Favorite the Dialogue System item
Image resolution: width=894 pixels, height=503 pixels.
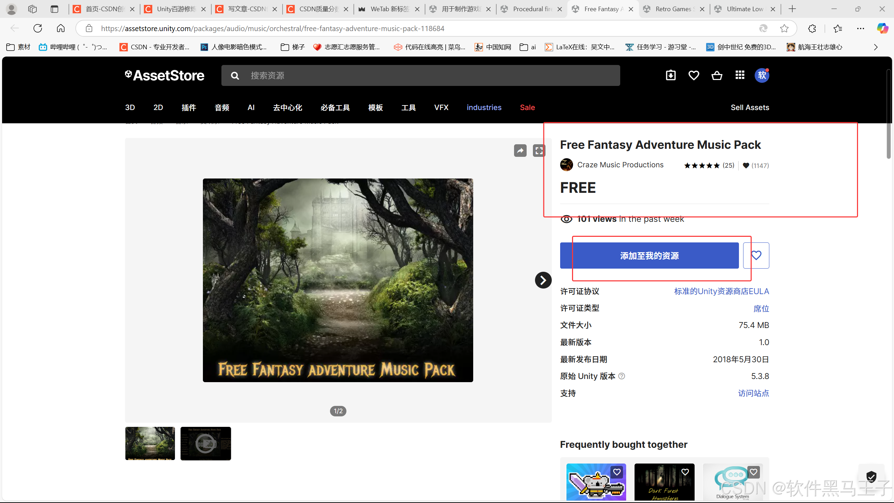tap(754, 472)
